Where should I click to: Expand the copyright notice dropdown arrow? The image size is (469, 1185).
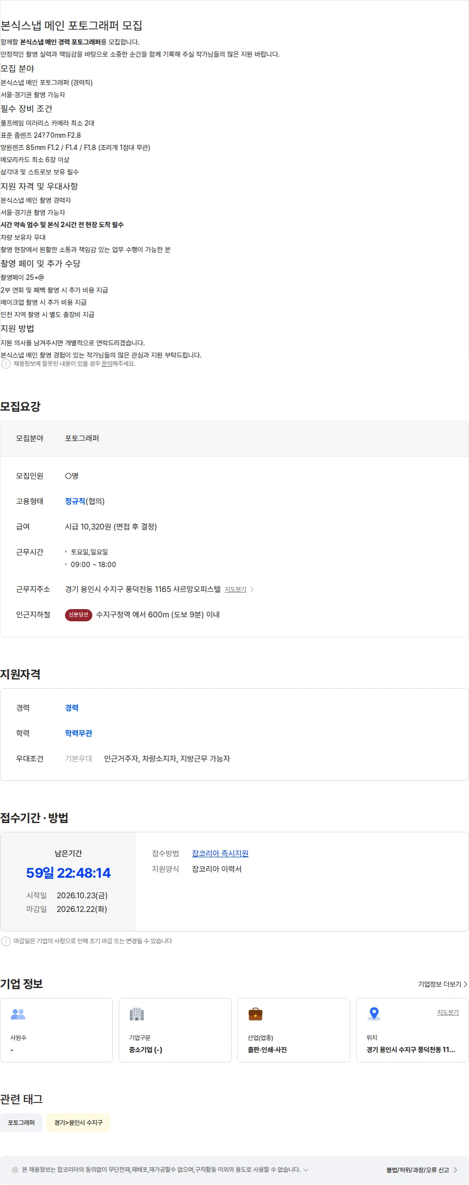point(306,1170)
